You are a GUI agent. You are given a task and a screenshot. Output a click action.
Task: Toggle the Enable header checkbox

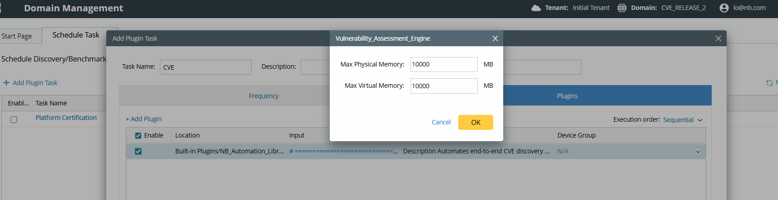pos(138,135)
